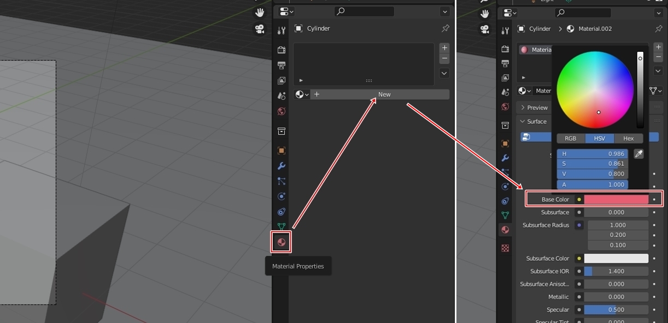Image resolution: width=668 pixels, height=323 pixels.
Task: Open Object Data Properties in right panel
Action: (x=505, y=216)
